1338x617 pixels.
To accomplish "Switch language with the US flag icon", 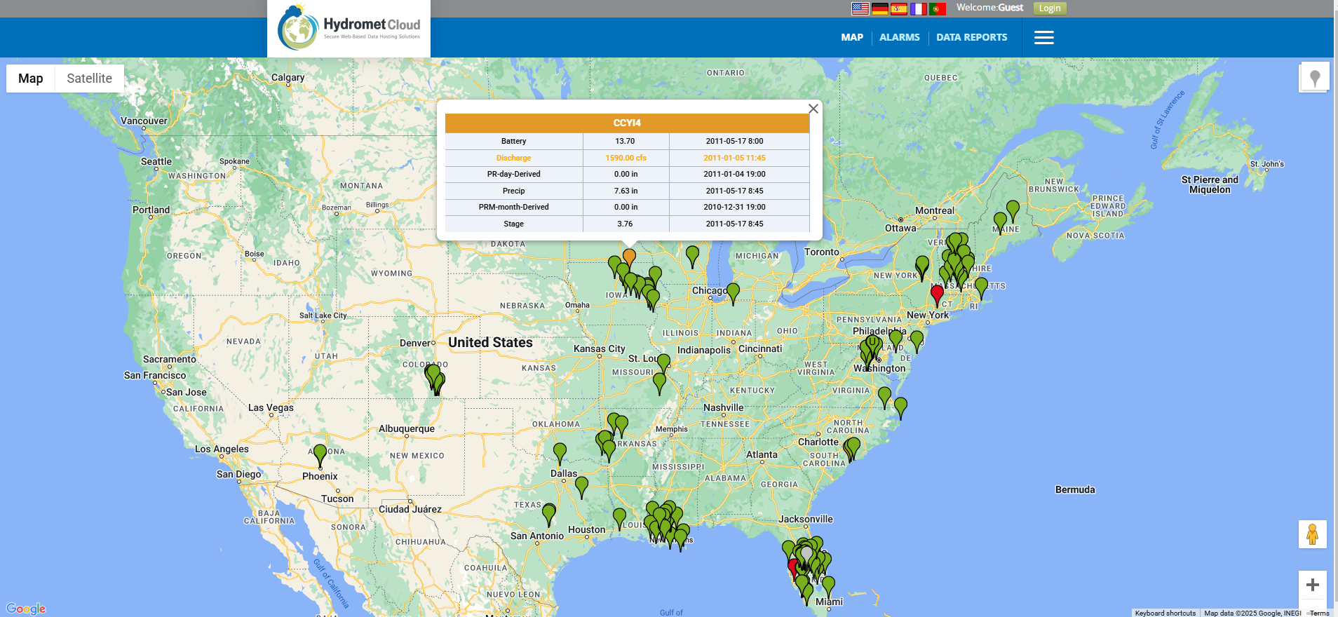I will (860, 8).
